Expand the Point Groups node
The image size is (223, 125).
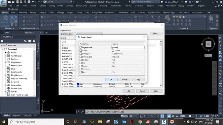point(6,56)
